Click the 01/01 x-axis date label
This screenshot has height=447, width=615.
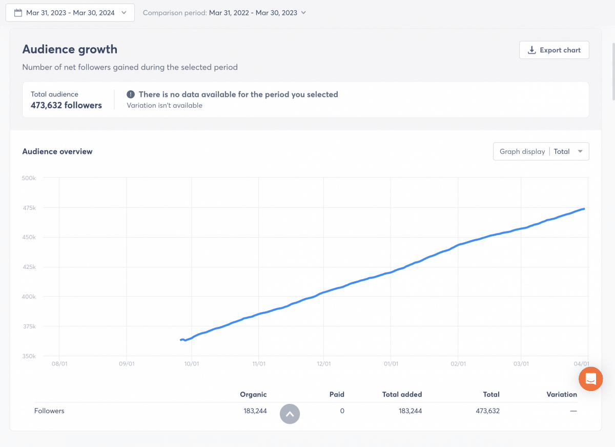(391, 364)
